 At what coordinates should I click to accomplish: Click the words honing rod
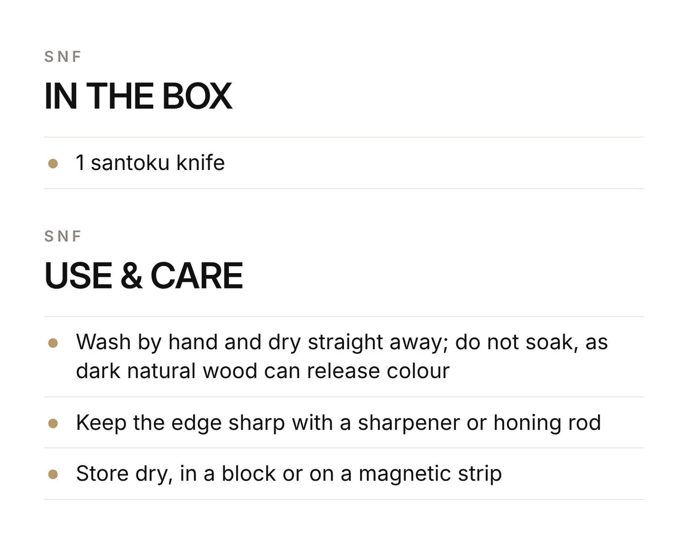click(547, 423)
